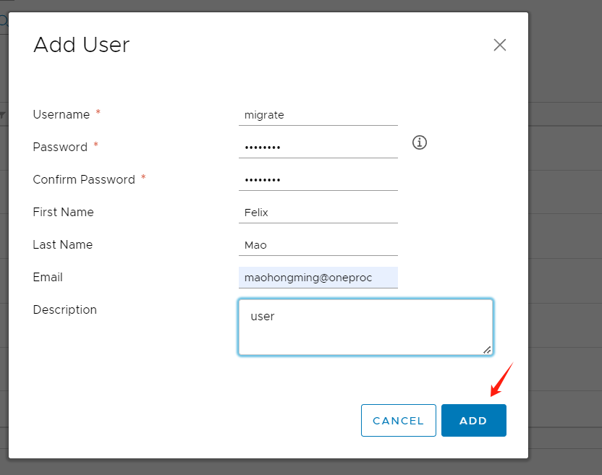This screenshot has width=602, height=475.
Task: Click the First Name label
Action: [x=63, y=213]
